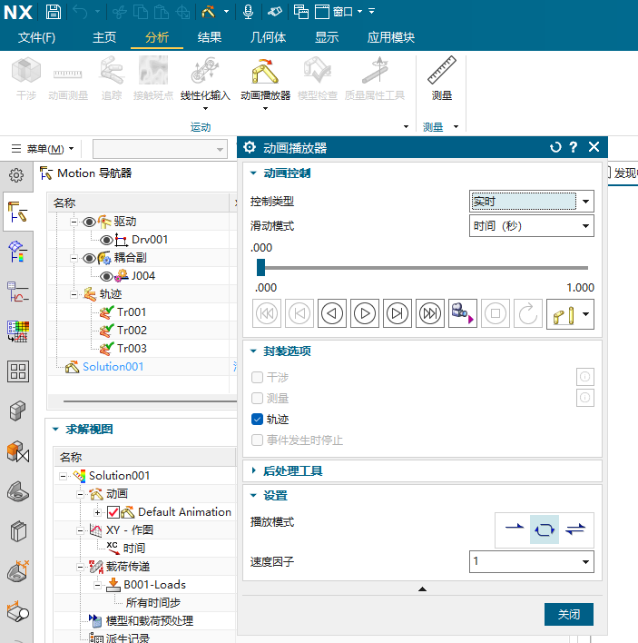Viewport: 638px width, 643px height.
Task: Click the dialog settings gear icon
Action: pyautogui.click(x=250, y=147)
